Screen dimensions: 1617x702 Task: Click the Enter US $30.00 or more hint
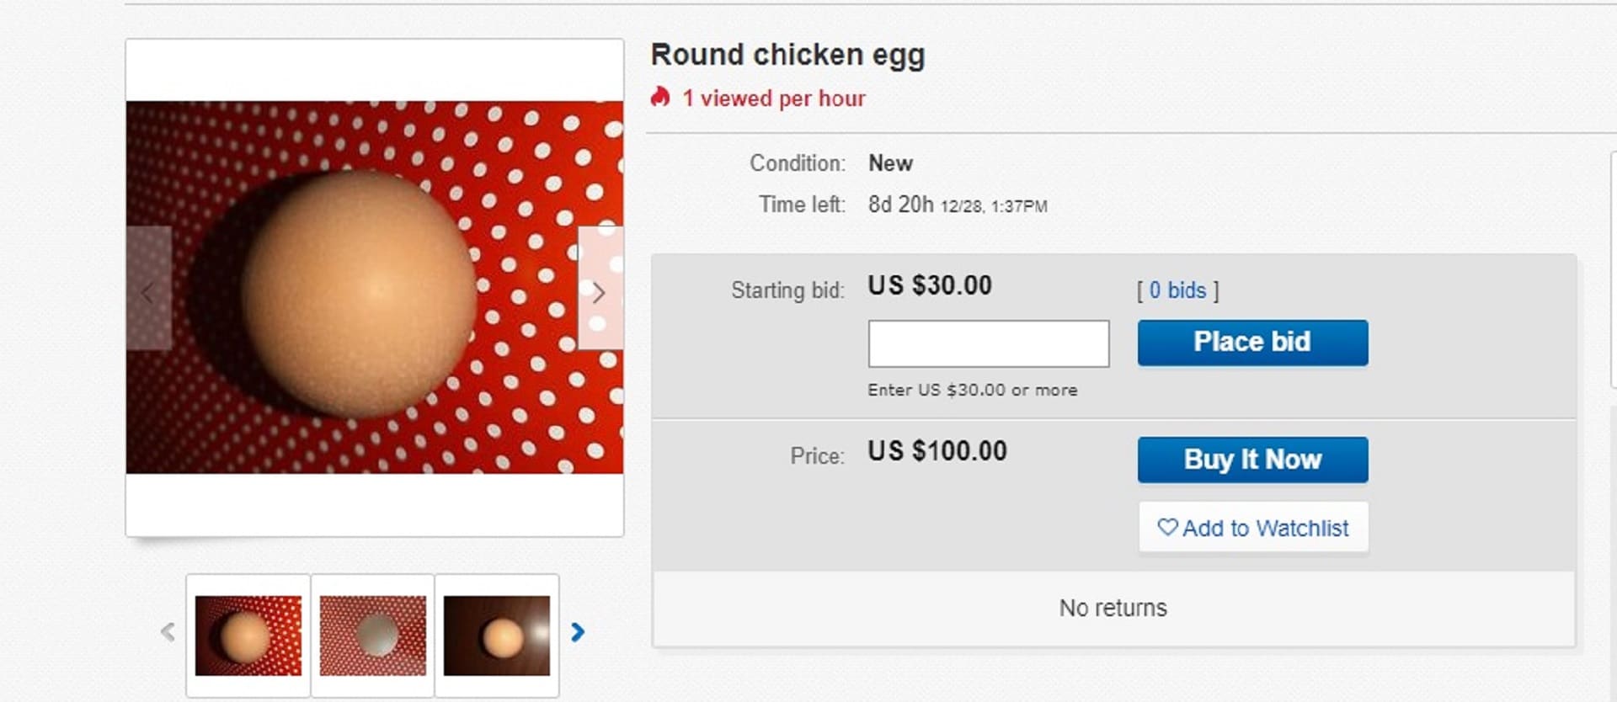[x=972, y=389]
